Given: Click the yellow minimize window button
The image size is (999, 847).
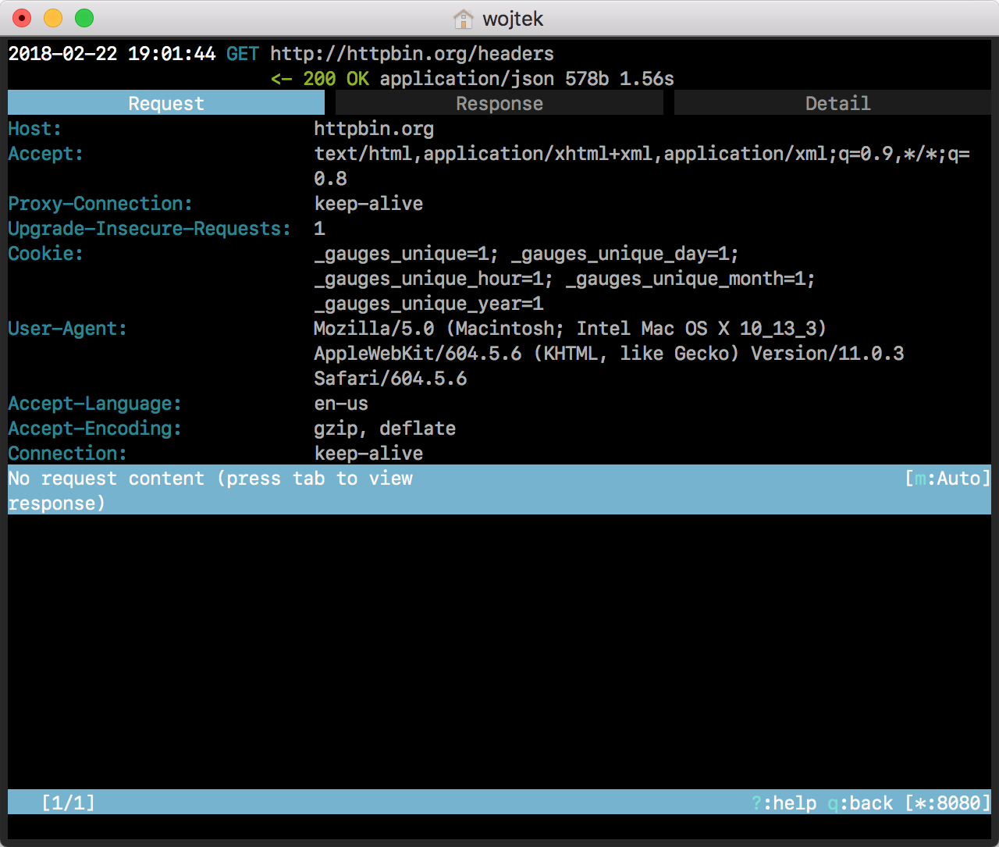Looking at the screenshot, I should pyautogui.click(x=53, y=18).
